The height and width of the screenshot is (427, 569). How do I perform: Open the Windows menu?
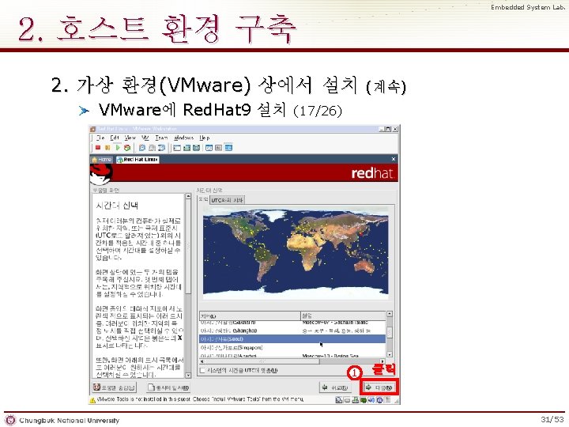pyautogui.click(x=184, y=138)
